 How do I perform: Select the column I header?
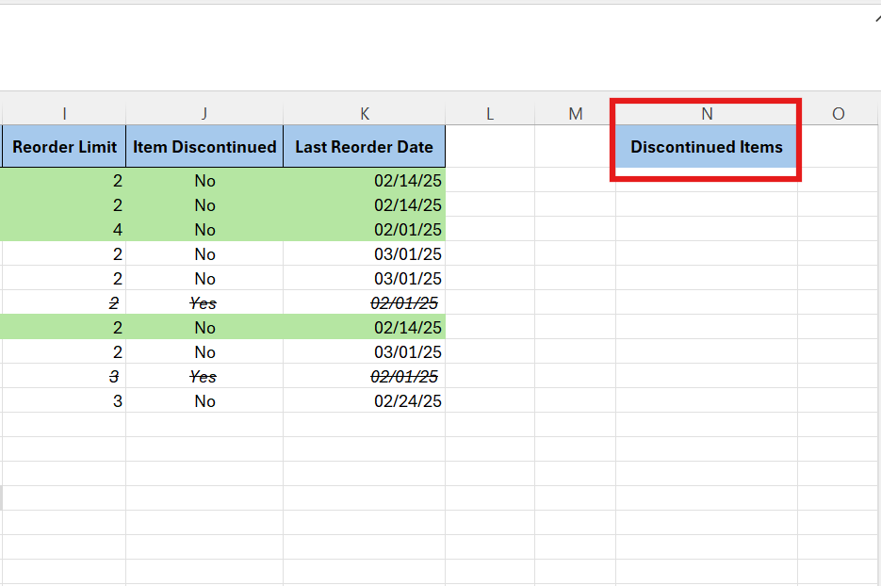click(x=64, y=113)
